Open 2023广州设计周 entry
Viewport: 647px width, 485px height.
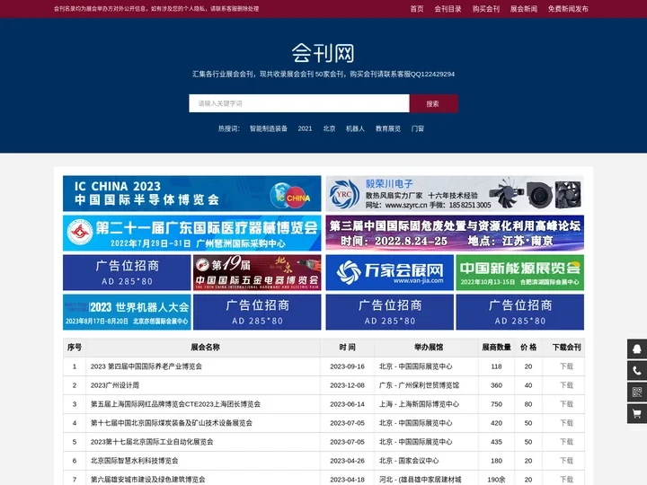coord(115,385)
